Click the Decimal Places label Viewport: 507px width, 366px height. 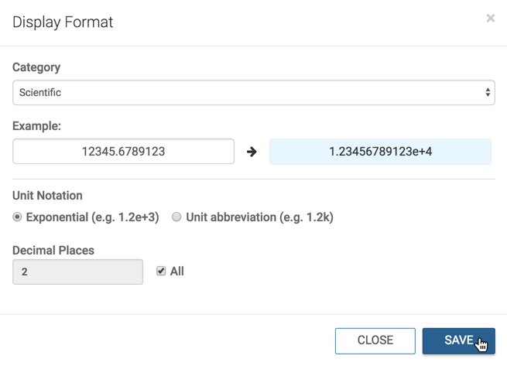pyautogui.click(x=52, y=250)
